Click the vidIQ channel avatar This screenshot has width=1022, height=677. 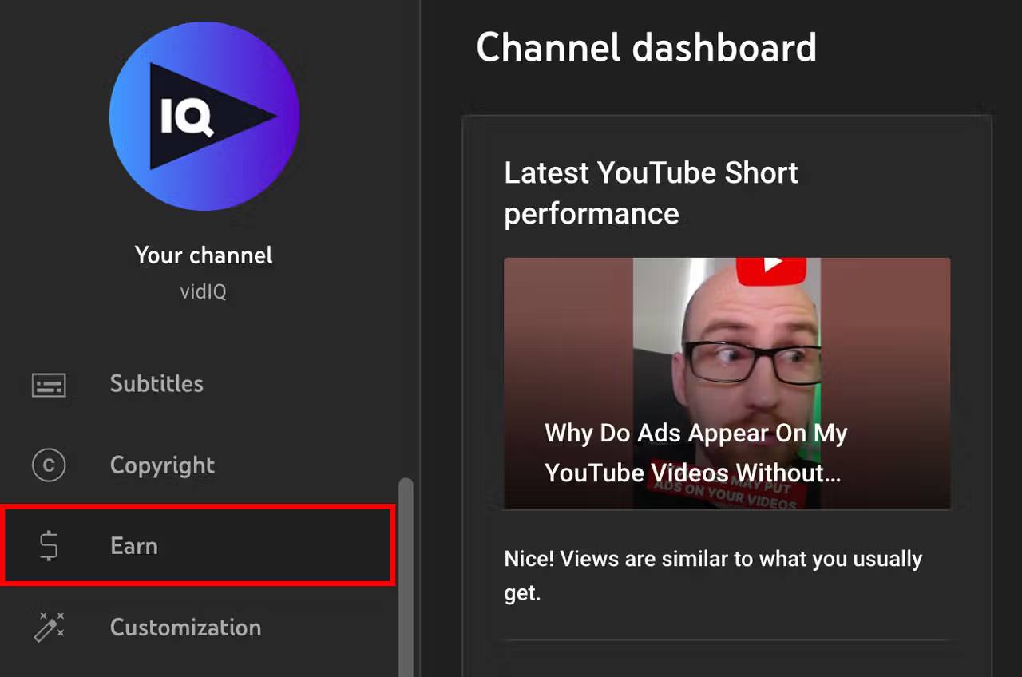click(x=204, y=116)
